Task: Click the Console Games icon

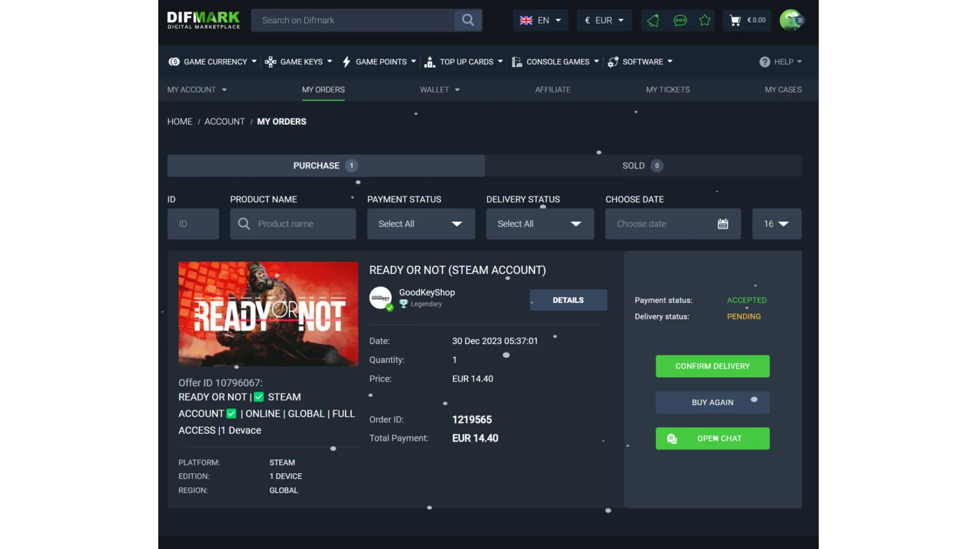Action: click(517, 61)
